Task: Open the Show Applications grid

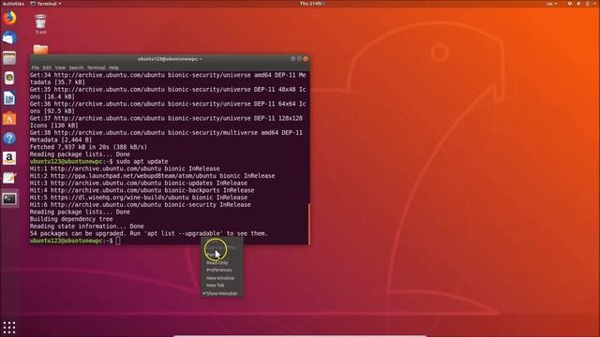Action: click(9, 328)
